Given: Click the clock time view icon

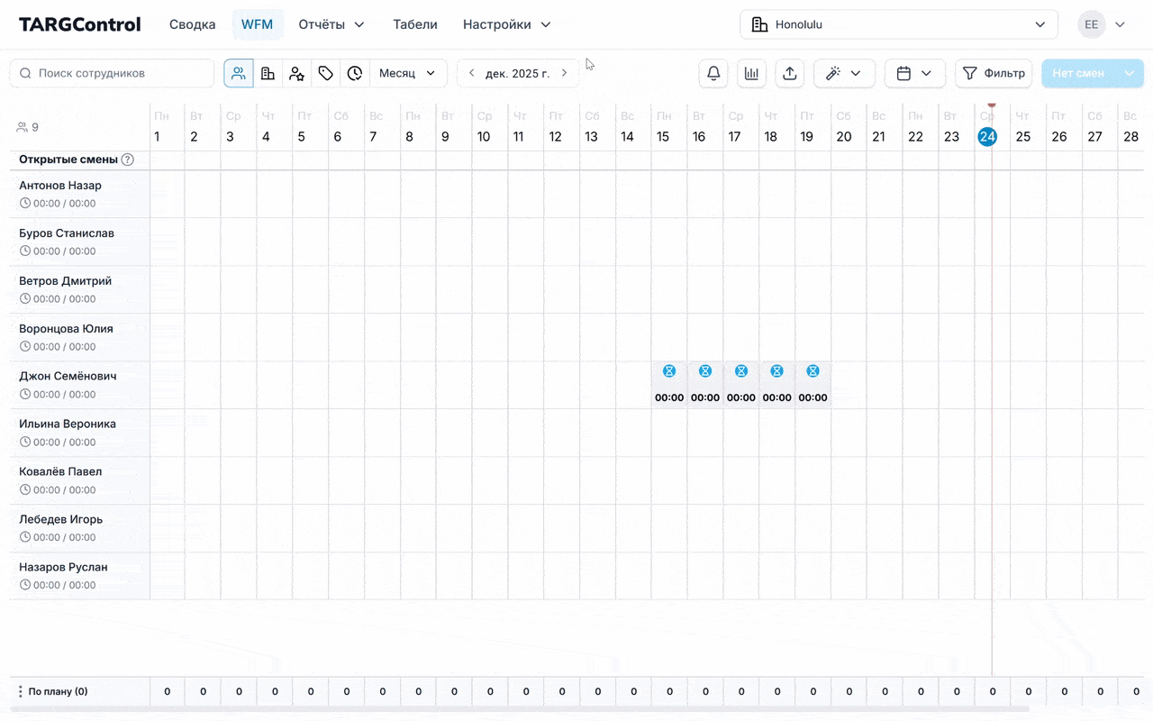Looking at the screenshot, I should coord(355,73).
